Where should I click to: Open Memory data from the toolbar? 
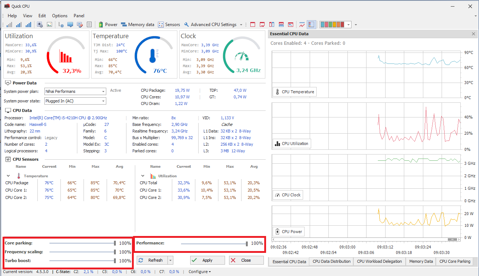(137, 25)
